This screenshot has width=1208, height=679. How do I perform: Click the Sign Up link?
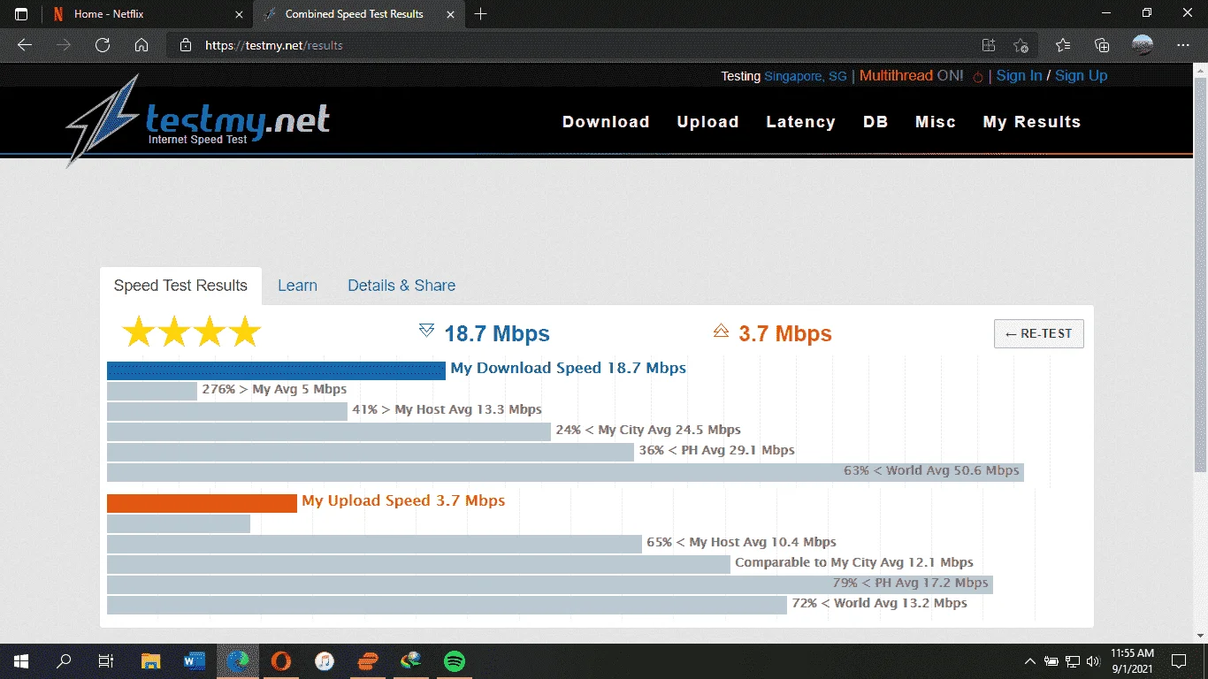(x=1081, y=76)
